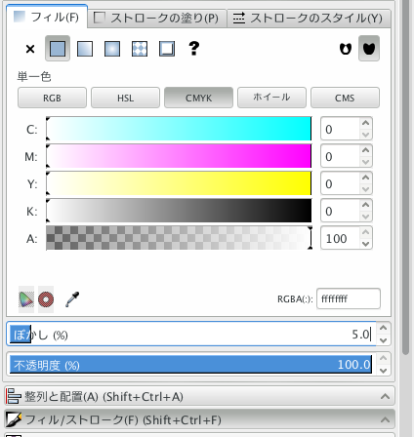414x437 pixels.
Task: Click the yellow Y slider bar
Action: pos(179,183)
